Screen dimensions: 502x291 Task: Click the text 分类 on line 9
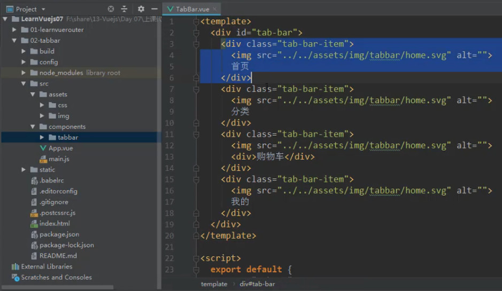pos(240,112)
